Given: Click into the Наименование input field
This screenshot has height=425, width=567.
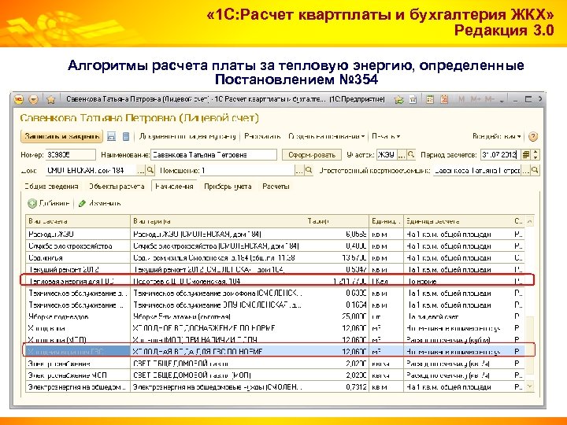Looking at the screenshot, I should [x=213, y=155].
